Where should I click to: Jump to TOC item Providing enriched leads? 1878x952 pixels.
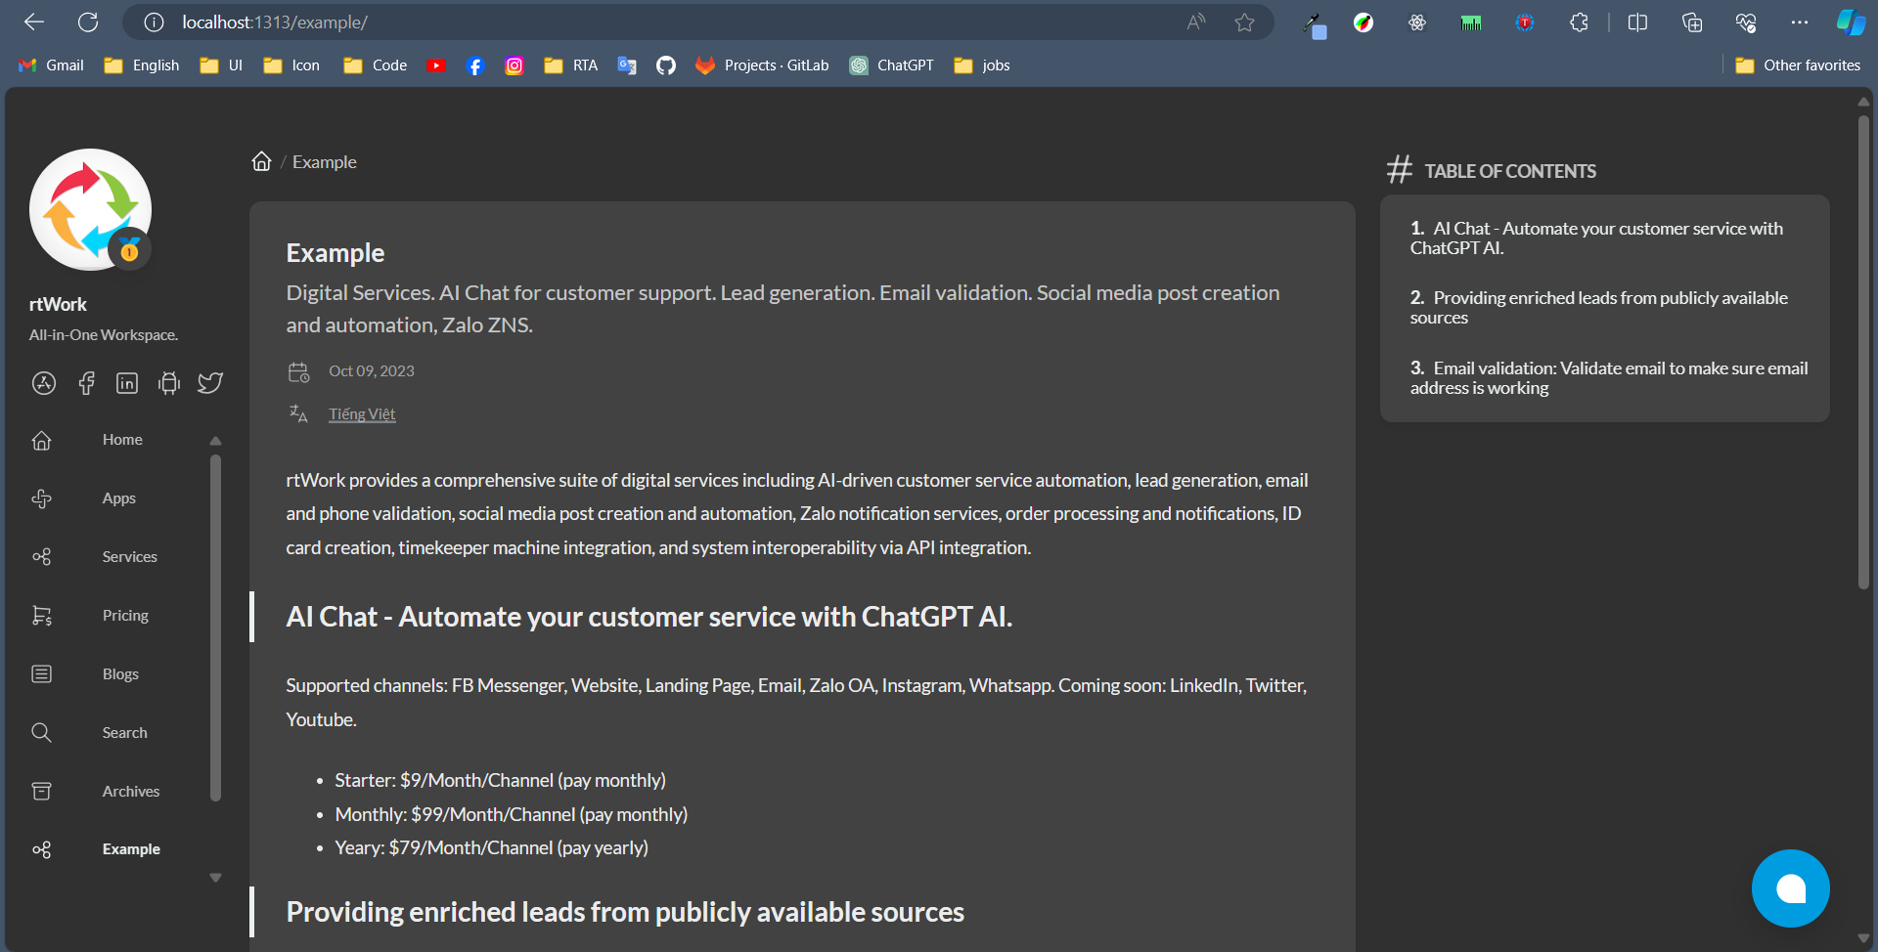click(1599, 308)
